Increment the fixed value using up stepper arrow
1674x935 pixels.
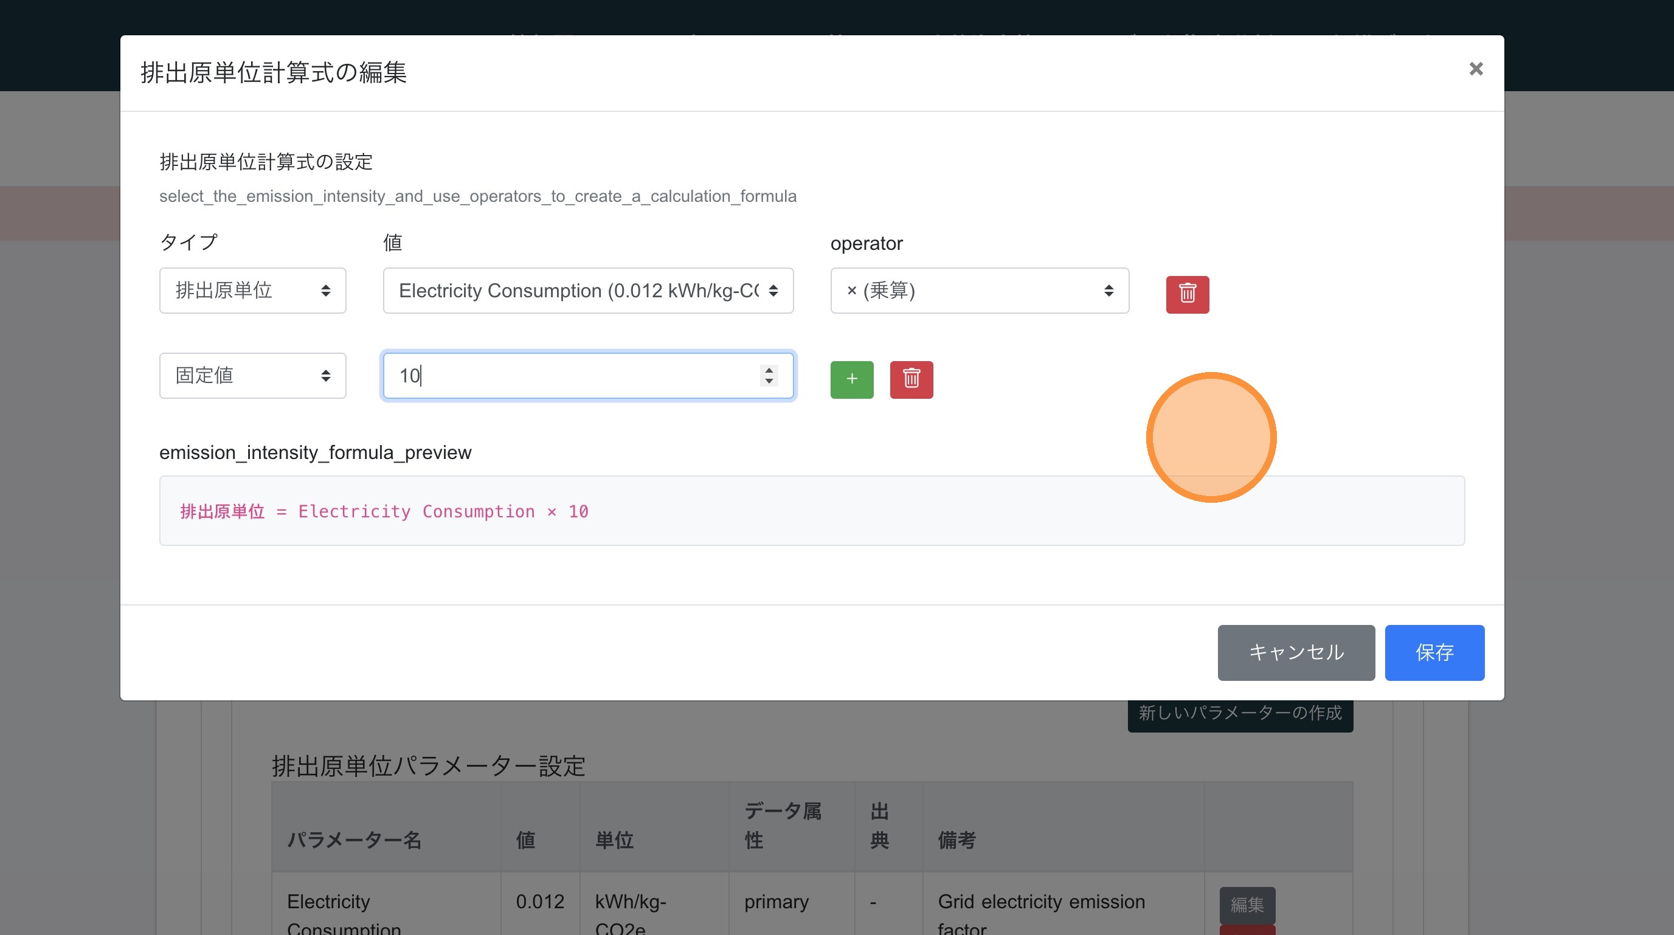coord(769,370)
